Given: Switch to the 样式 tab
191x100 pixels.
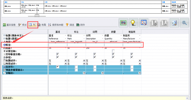Looking at the screenshot, I should click(x=22, y=25).
